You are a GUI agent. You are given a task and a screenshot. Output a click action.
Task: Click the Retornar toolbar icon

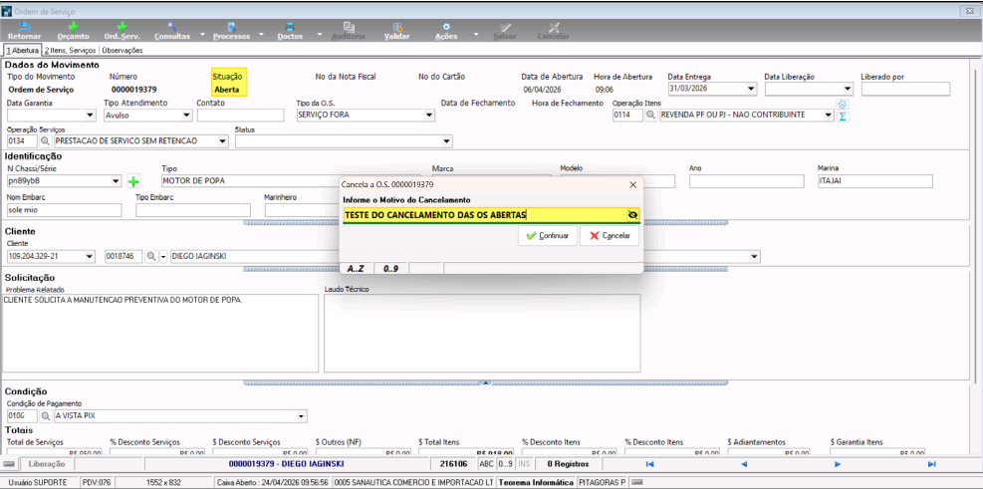point(25,27)
